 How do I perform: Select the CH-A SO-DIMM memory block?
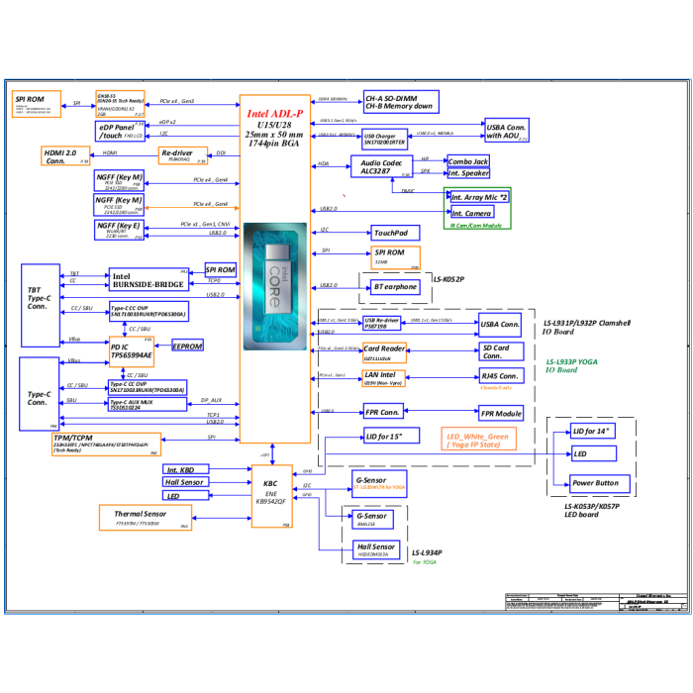(401, 102)
